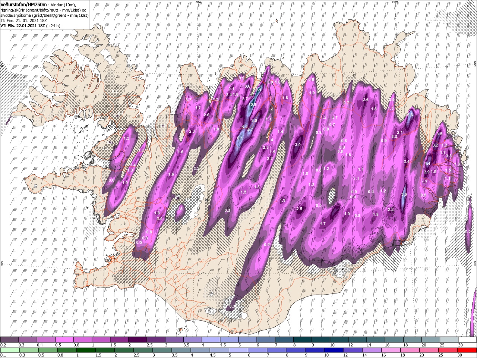The image size is (477, 358).
Task: Click the "3.2" precipitation value in the east
Action: point(435,145)
